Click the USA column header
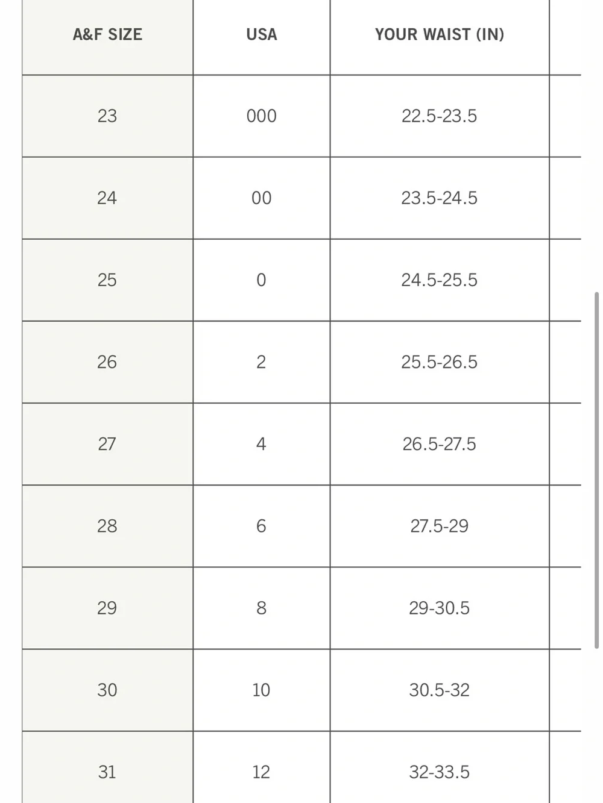Screen dimensions: 603x803 coord(262,35)
